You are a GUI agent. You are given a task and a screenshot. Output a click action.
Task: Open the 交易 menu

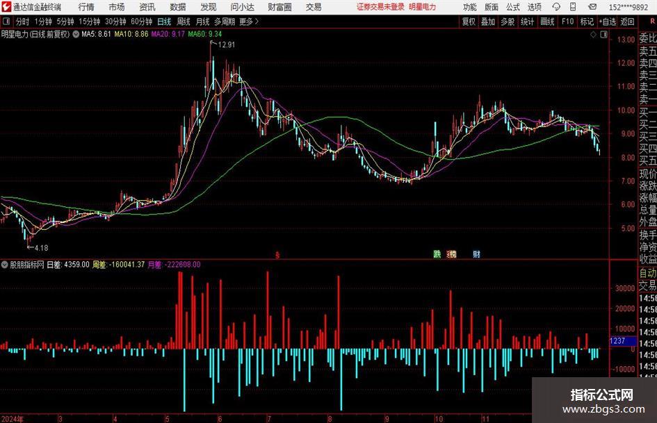tap(314, 7)
